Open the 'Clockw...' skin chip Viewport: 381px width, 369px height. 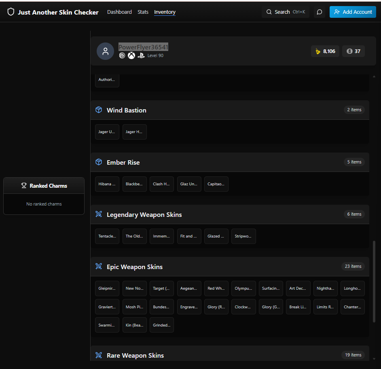tap(244, 307)
